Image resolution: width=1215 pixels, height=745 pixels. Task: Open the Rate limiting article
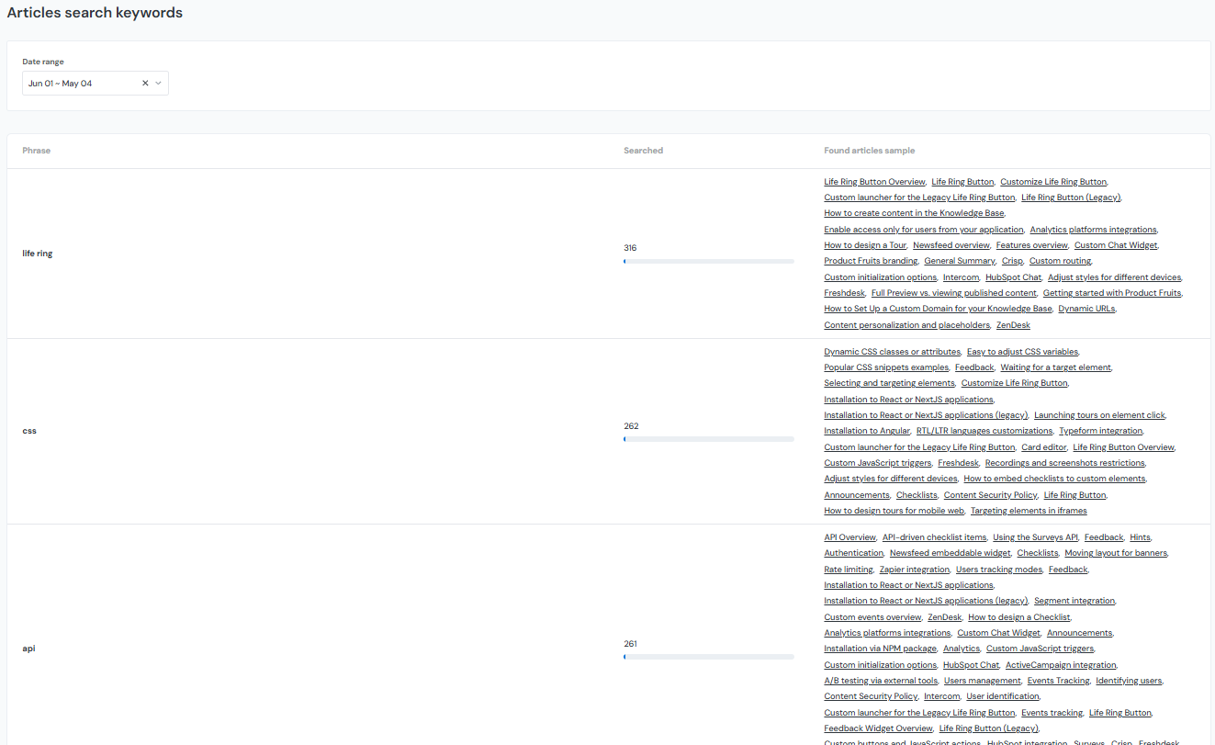point(848,569)
